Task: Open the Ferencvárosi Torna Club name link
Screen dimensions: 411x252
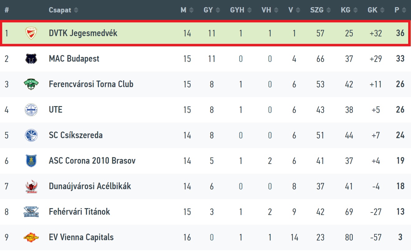Action: click(x=91, y=84)
